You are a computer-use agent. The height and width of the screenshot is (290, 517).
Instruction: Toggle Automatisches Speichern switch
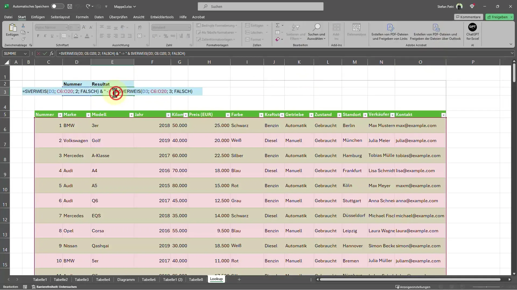click(57, 6)
